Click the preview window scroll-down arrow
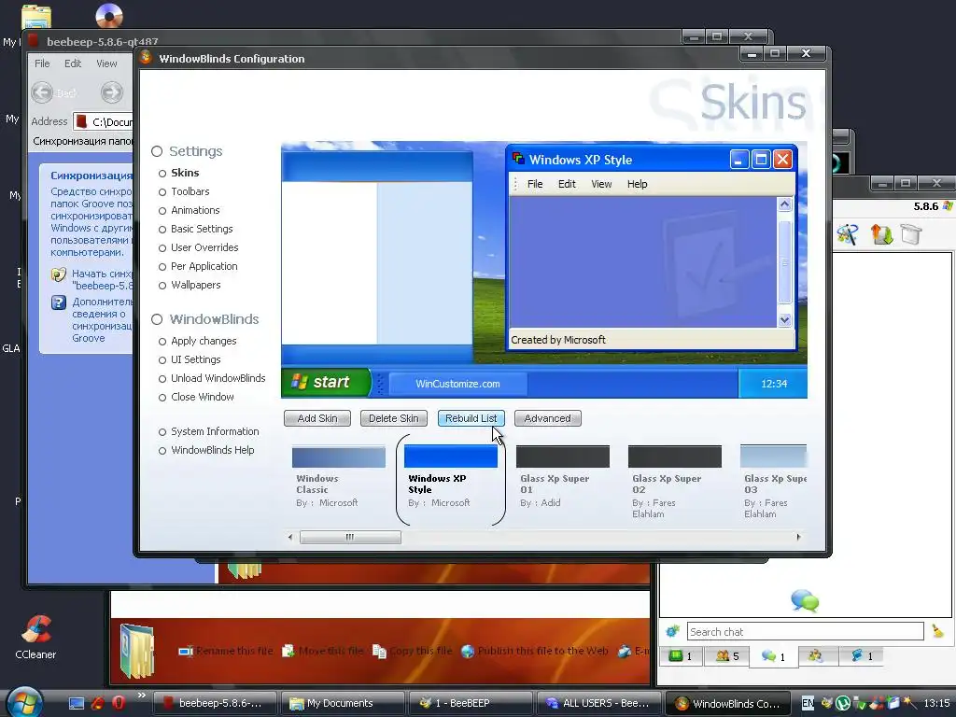The image size is (956, 717). (784, 319)
